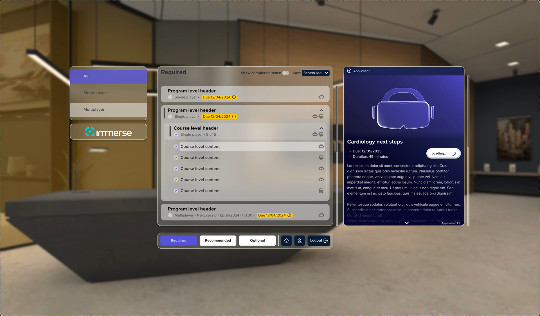
Task: Expand description with bottom chevron arrow
Action: pos(406,223)
